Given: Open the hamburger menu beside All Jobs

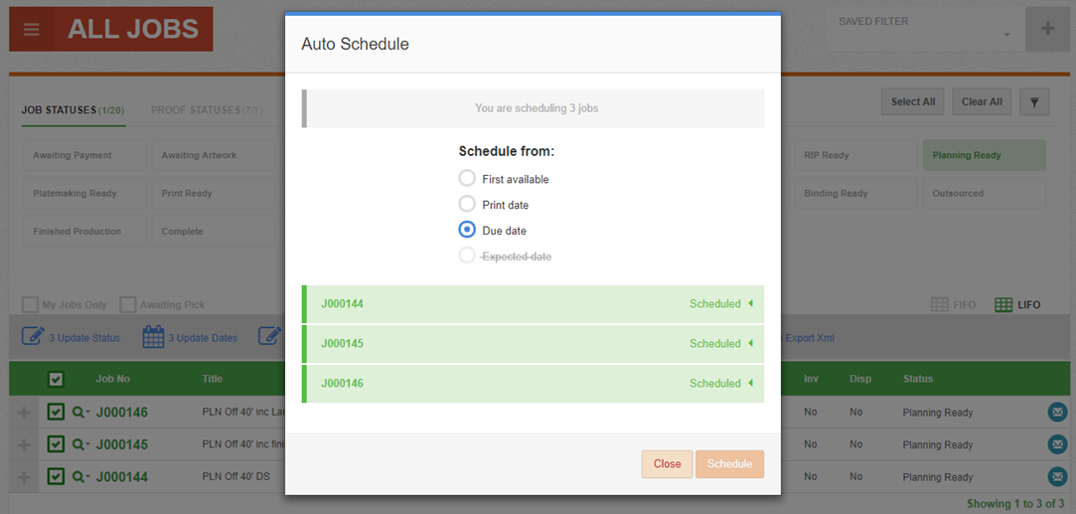Looking at the screenshot, I should pyautogui.click(x=31, y=30).
